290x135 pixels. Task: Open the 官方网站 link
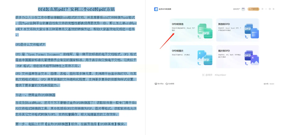[x=159, y=84]
